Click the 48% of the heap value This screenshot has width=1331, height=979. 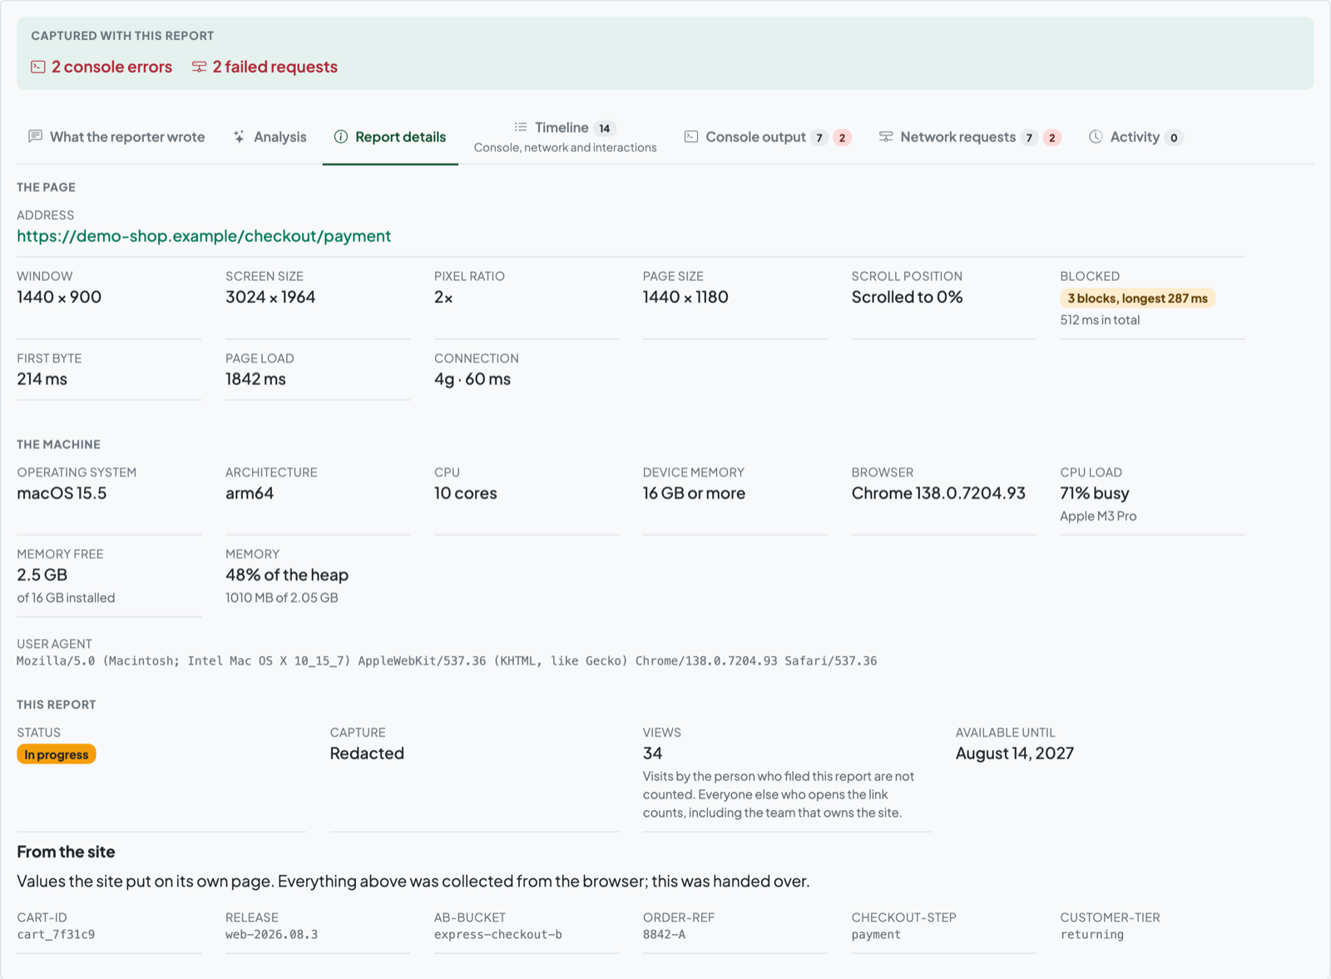[x=287, y=575]
